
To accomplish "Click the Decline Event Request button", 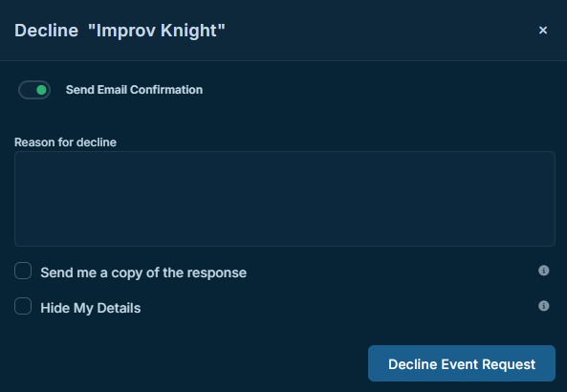I will point(462,363).
